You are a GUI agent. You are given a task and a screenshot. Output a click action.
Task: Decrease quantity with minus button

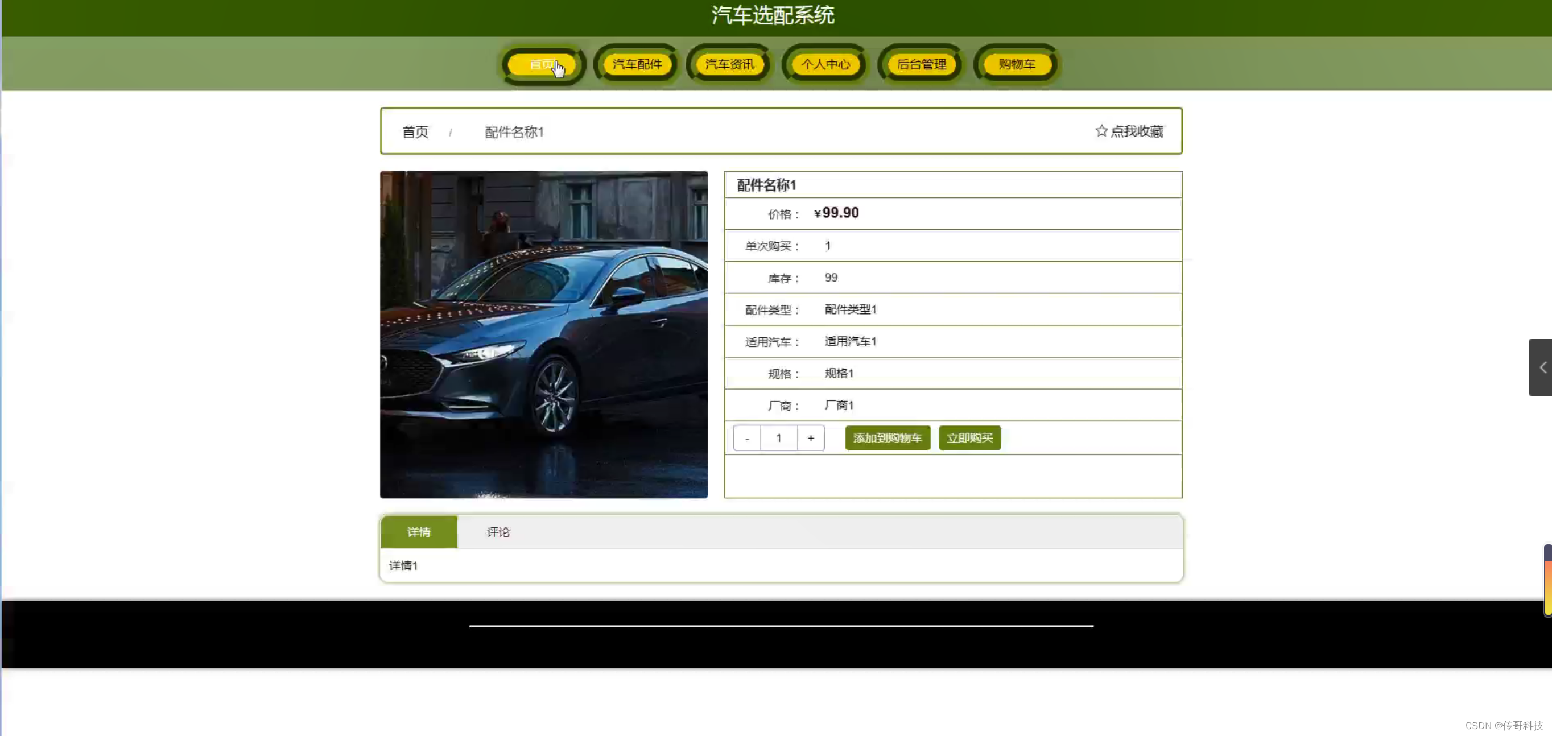pyautogui.click(x=747, y=438)
